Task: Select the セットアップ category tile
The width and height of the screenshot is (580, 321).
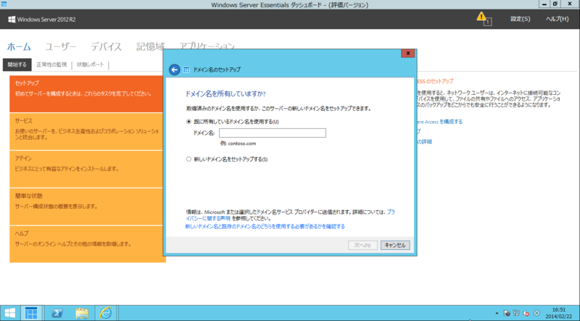Action: click(x=86, y=94)
